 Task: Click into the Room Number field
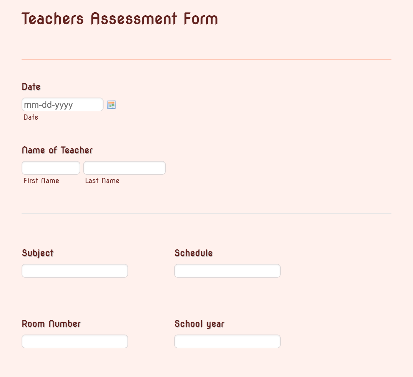pyautogui.click(x=75, y=341)
